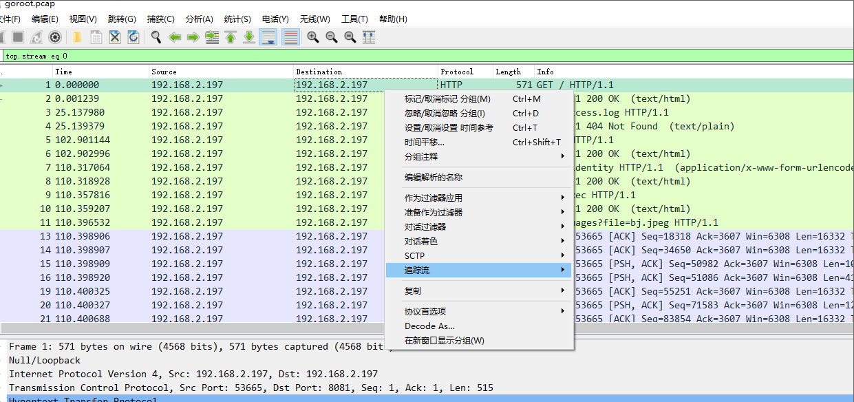Reload the capture file icon

pyautogui.click(x=134, y=37)
